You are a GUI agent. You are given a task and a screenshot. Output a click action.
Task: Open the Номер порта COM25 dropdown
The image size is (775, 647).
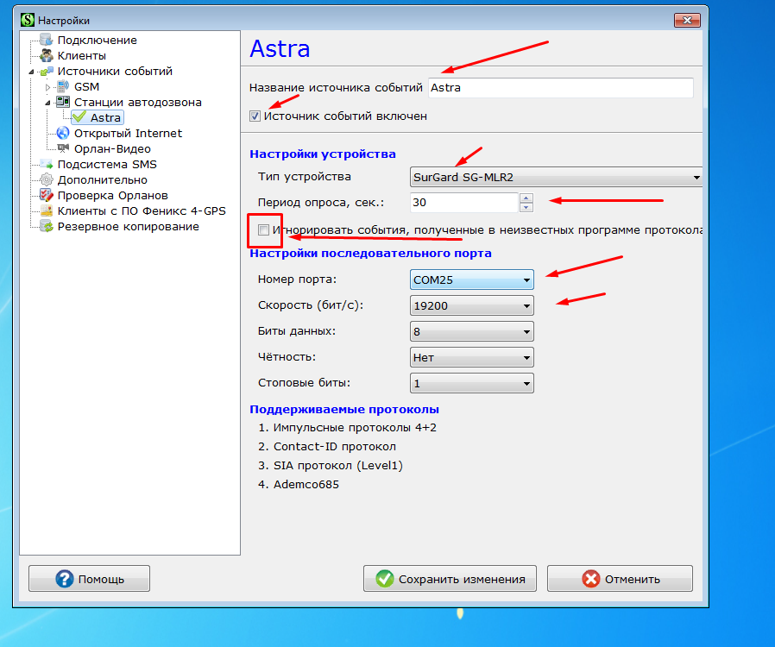(x=471, y=280)
